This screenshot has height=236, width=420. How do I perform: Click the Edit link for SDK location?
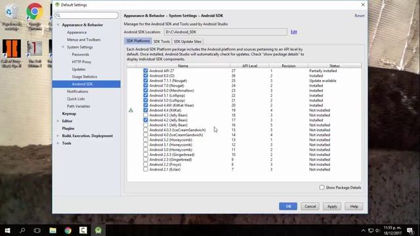point(294,32)
